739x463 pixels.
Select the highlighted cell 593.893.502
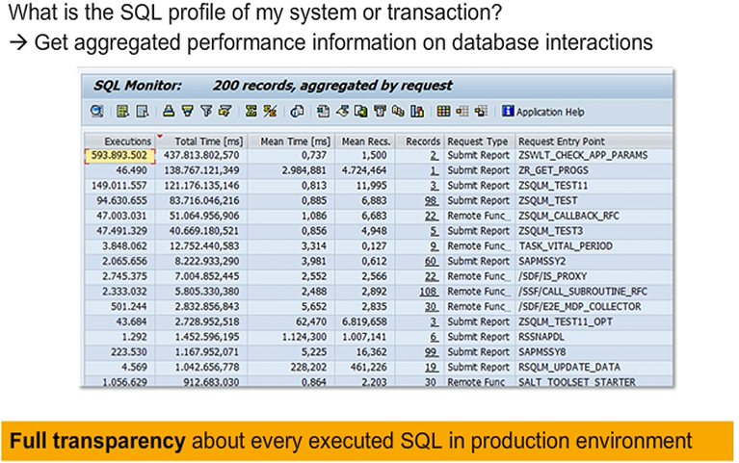[x=119, y=155]
